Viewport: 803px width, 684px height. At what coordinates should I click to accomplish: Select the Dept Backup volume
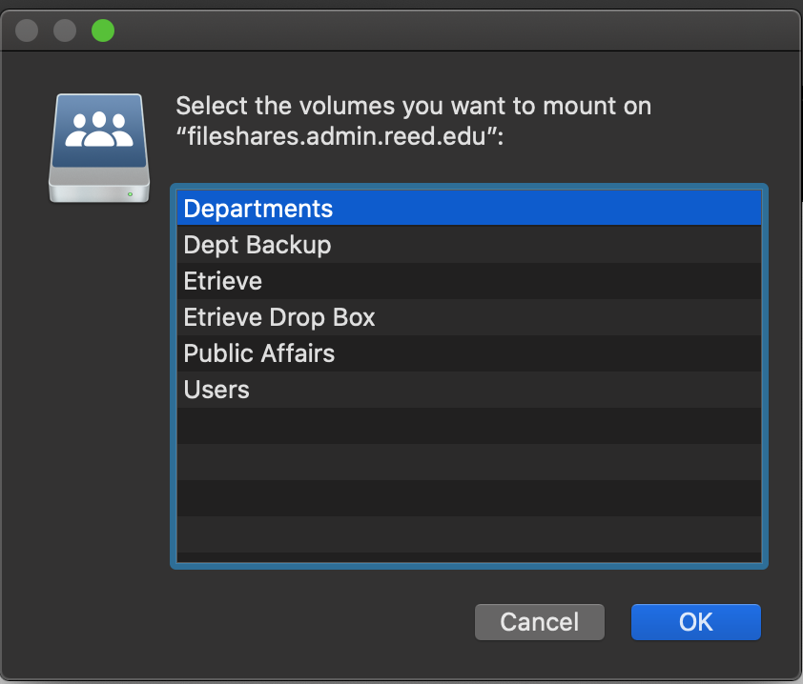click(x=257, y=245)
